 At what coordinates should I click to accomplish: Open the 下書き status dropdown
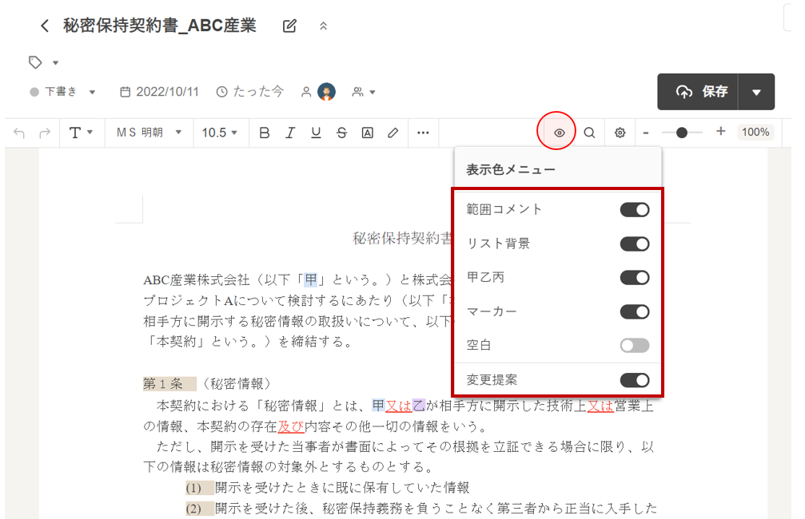coord(63,92)
